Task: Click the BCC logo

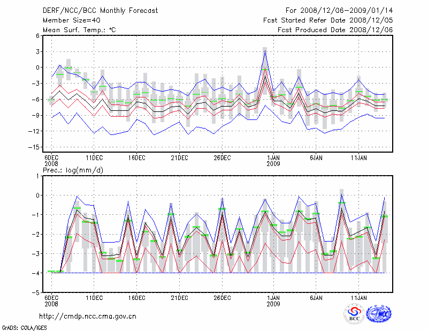Action: (354, 314)
